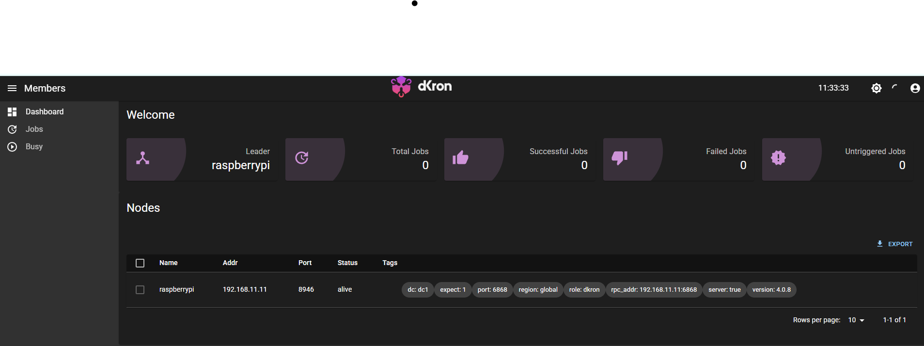This screenshot has width=924, height=346.
Task: Click the Failed Jobs thumbs-down icon
Action: click(619, 158)
